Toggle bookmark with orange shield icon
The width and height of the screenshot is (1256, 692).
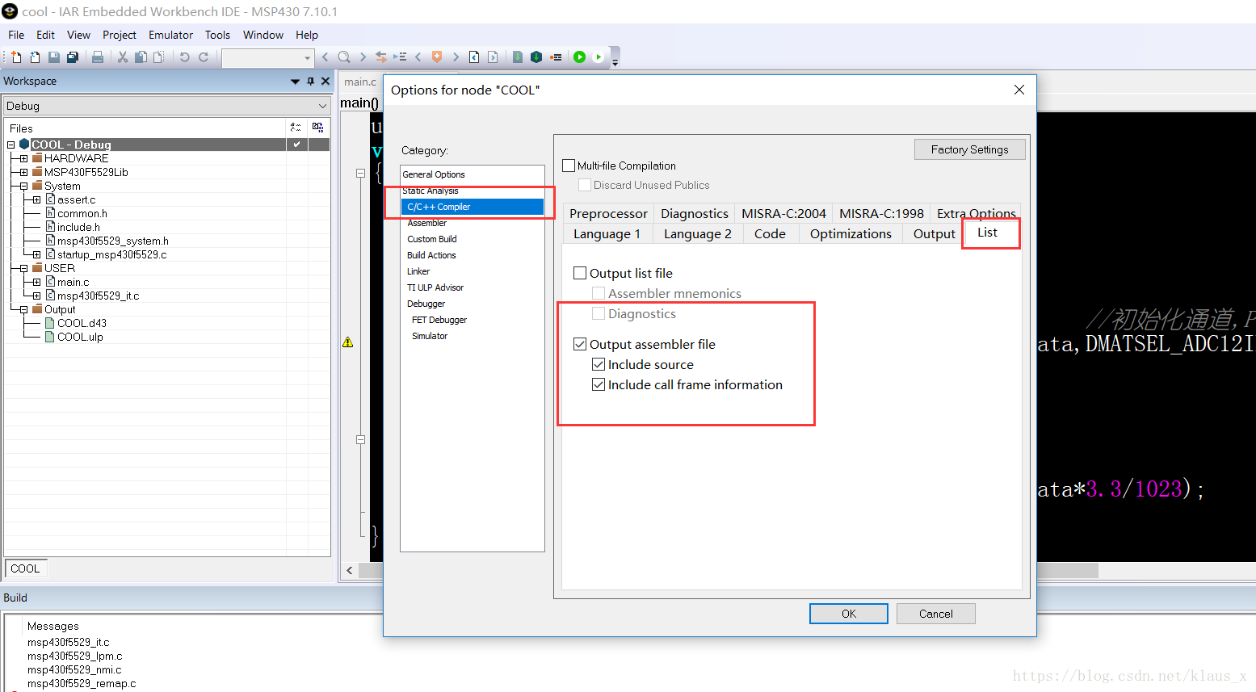(x=437, y=57)
